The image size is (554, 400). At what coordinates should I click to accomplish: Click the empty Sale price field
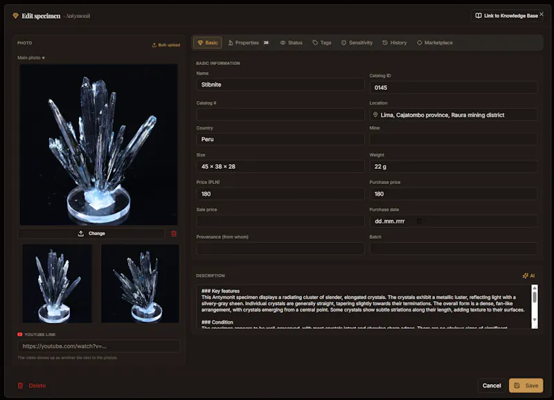tap(280, 221)
